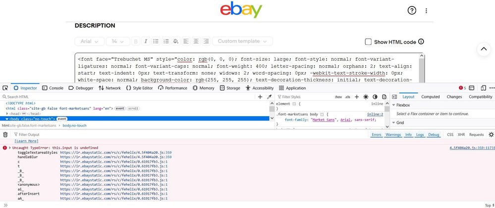Toggle italic in description toolbar
The image size is (495, 208).
coord(146,41)
